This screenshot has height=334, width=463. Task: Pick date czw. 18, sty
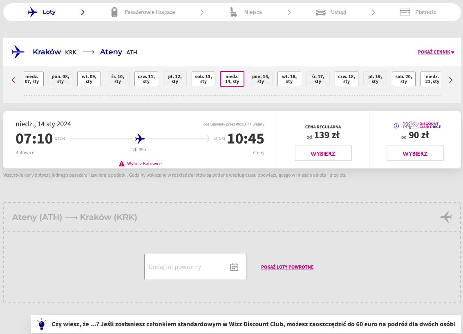coord(347,79)
